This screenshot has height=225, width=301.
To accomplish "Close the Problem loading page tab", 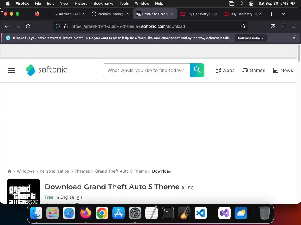I will (x=128, y=14).
